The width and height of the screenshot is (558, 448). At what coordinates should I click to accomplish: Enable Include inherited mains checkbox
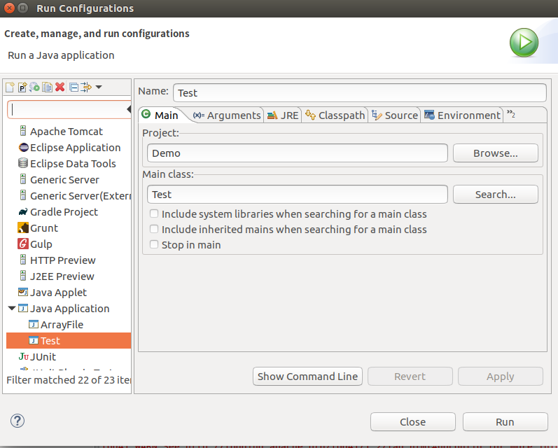[154, 229]
